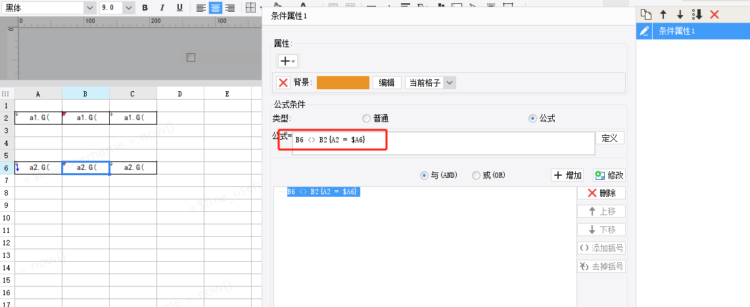Click the 增加 condition button
Screen dimensions: 750x307
[x=567, y=175]
